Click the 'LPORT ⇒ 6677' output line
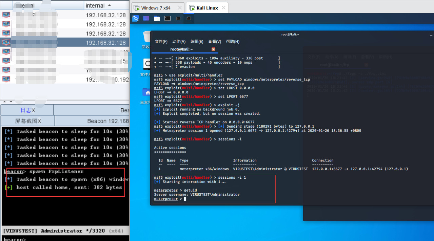Viewport: 434px width, 241px height. point(168,101)
